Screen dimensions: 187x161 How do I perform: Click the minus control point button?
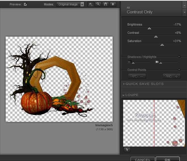[137, 76]
